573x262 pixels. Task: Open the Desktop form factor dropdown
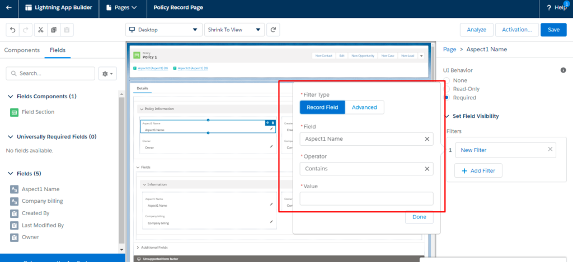(164, 30)
